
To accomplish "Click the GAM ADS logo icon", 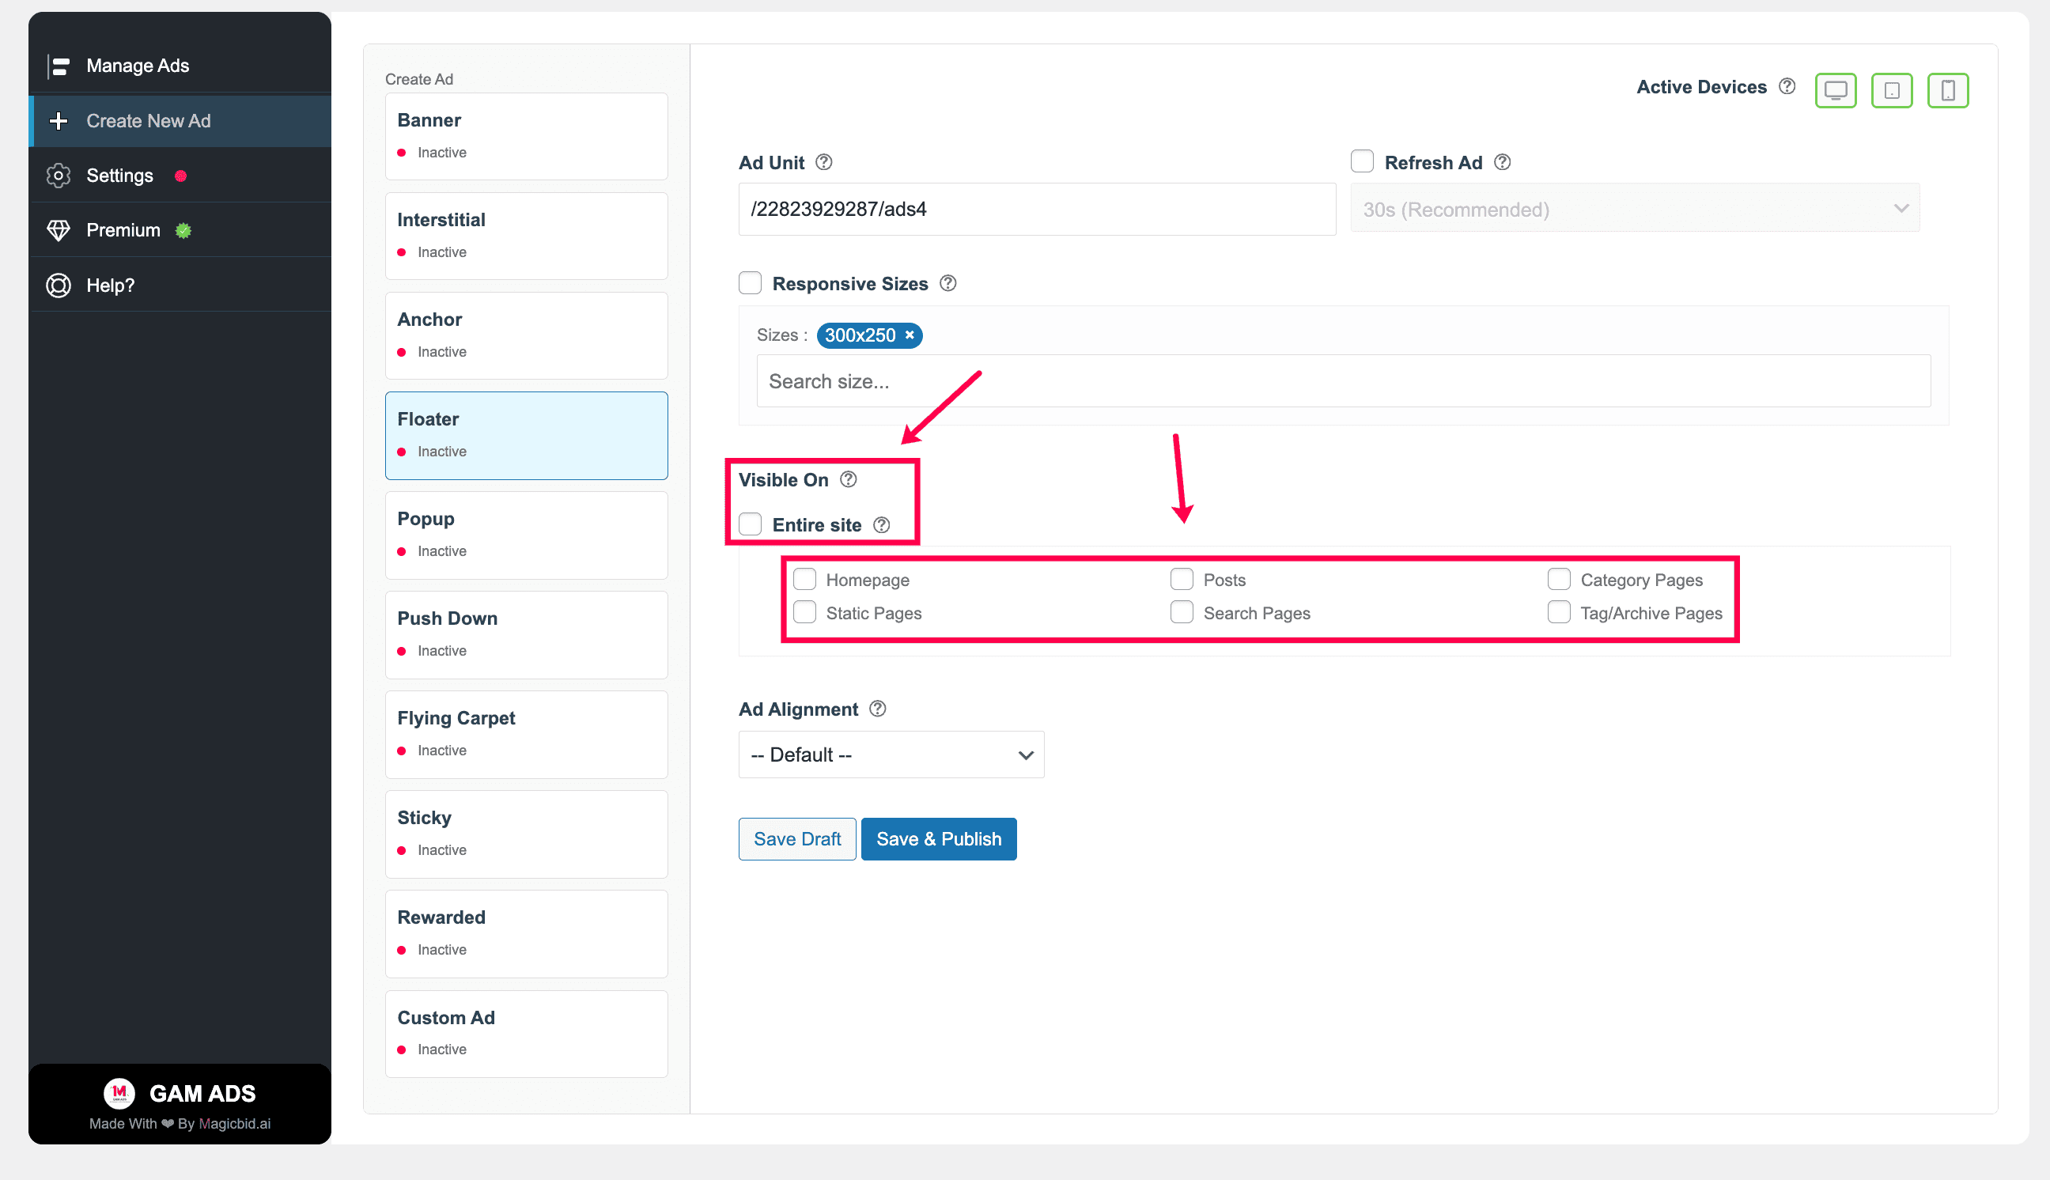I will pyautogui.click(x=119, y=1092).
